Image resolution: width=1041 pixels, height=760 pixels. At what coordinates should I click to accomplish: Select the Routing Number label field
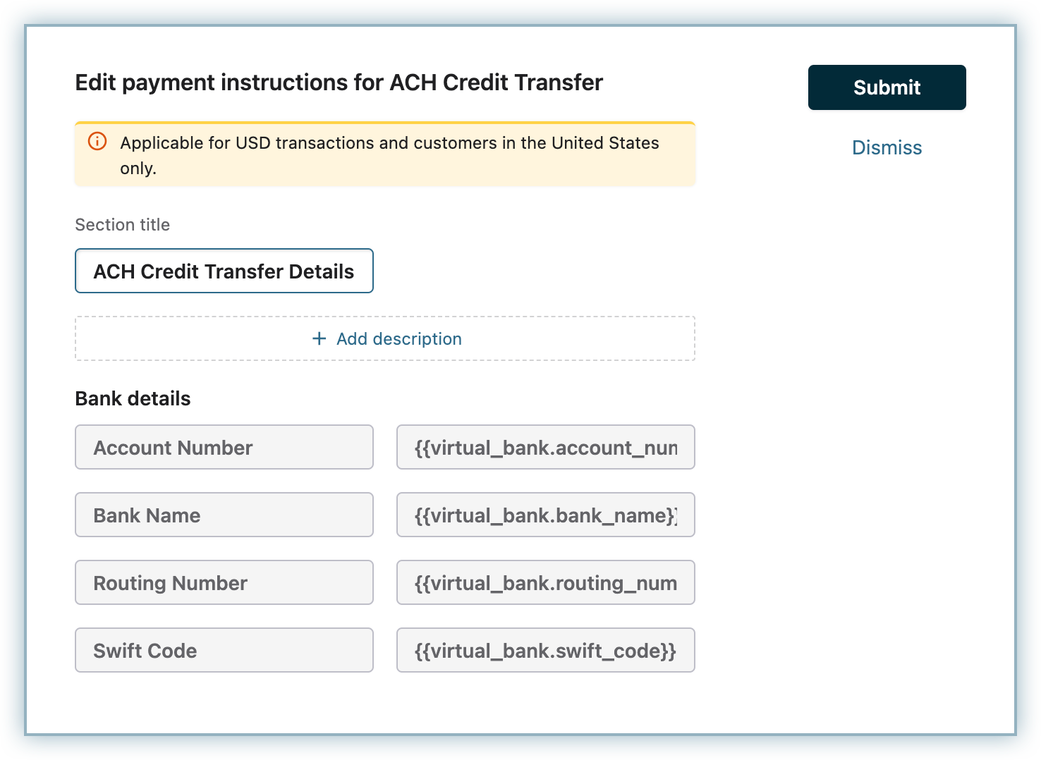(224, 583)
